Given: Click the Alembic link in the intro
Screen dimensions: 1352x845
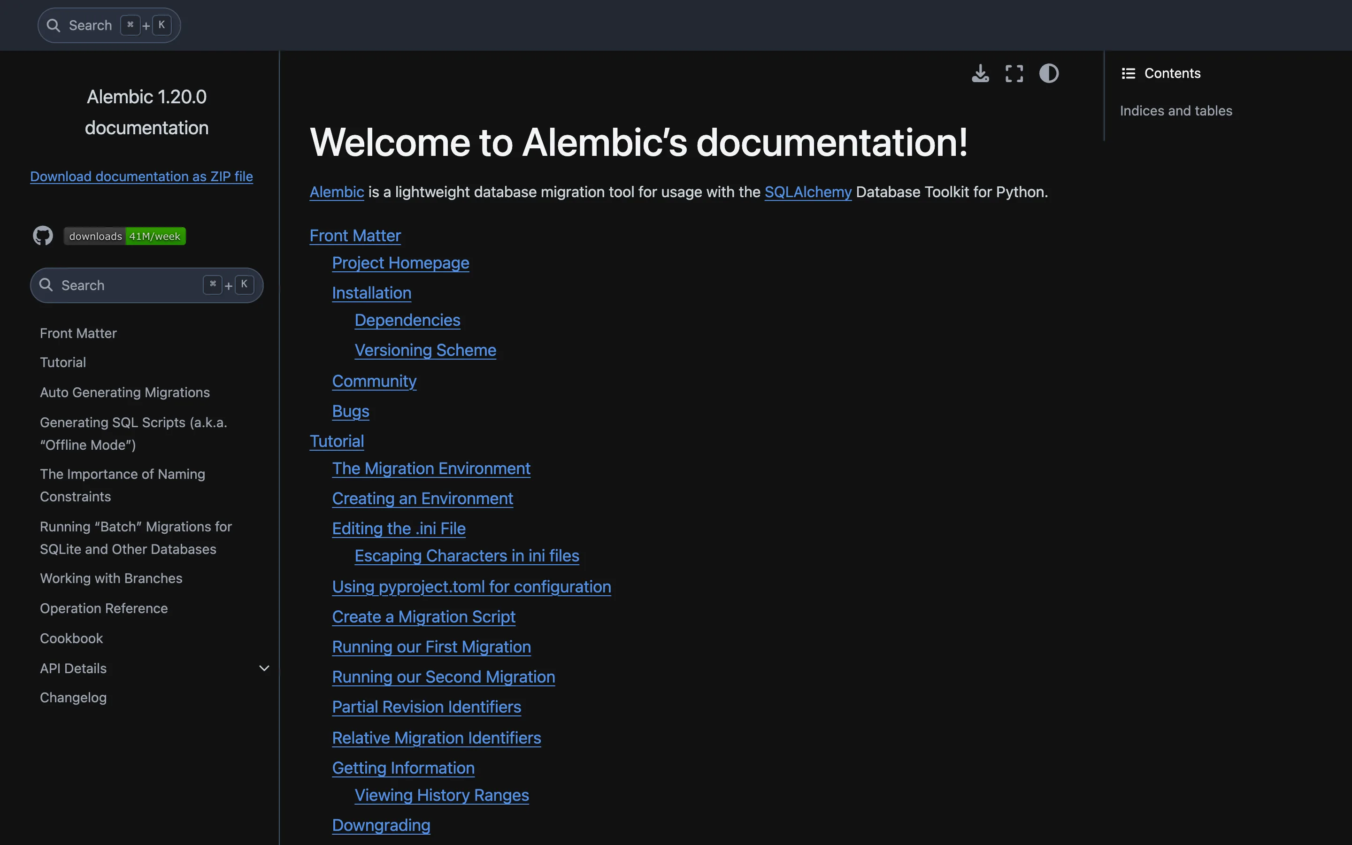Looking at the screenshot, I should tap(337, 192).
